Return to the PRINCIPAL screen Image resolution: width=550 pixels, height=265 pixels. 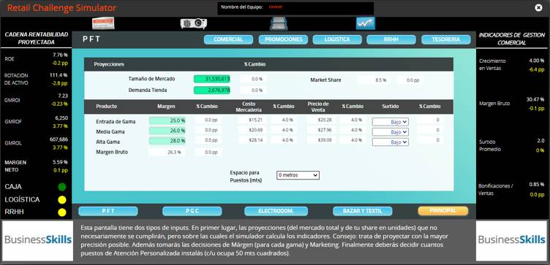coord(443,211)
